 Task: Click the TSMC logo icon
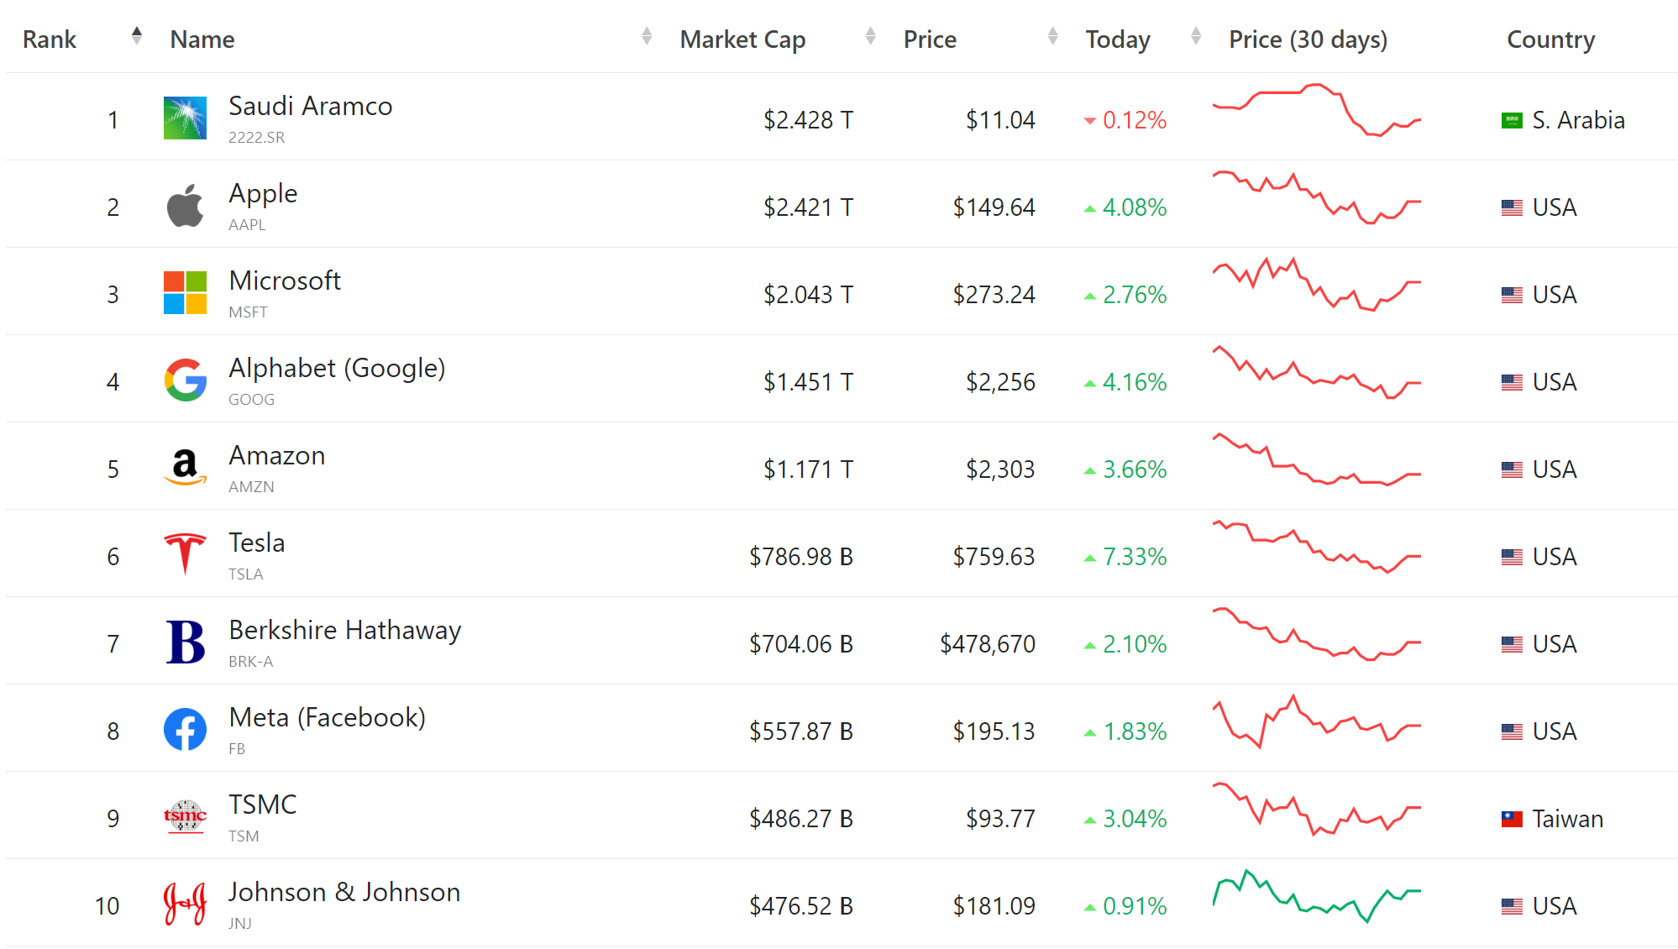pyautogui.click(x=185, y=816)
